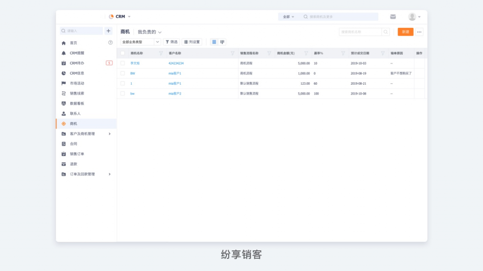Image resolution: width=483 pixels, height=271 pixels.
Task: Click the CRM待办 badge showing 5
Action: tap(109, 63)
